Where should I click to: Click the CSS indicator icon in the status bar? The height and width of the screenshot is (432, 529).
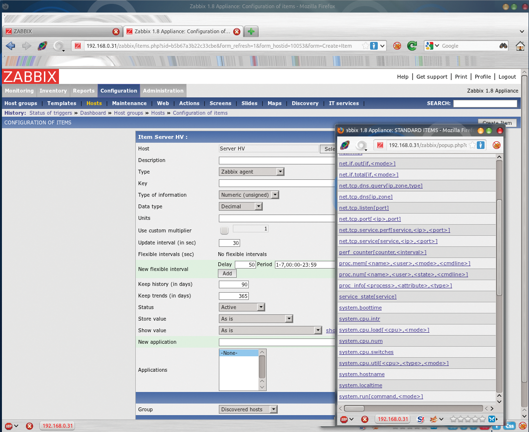[x=509, y=426]
